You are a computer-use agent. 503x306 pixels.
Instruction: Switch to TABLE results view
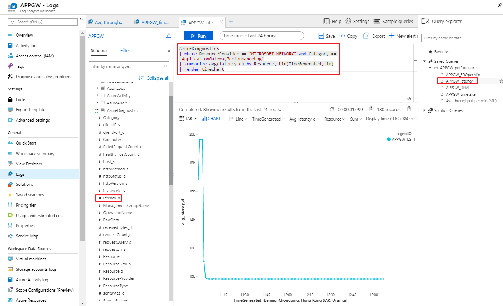tap(188, 119)
